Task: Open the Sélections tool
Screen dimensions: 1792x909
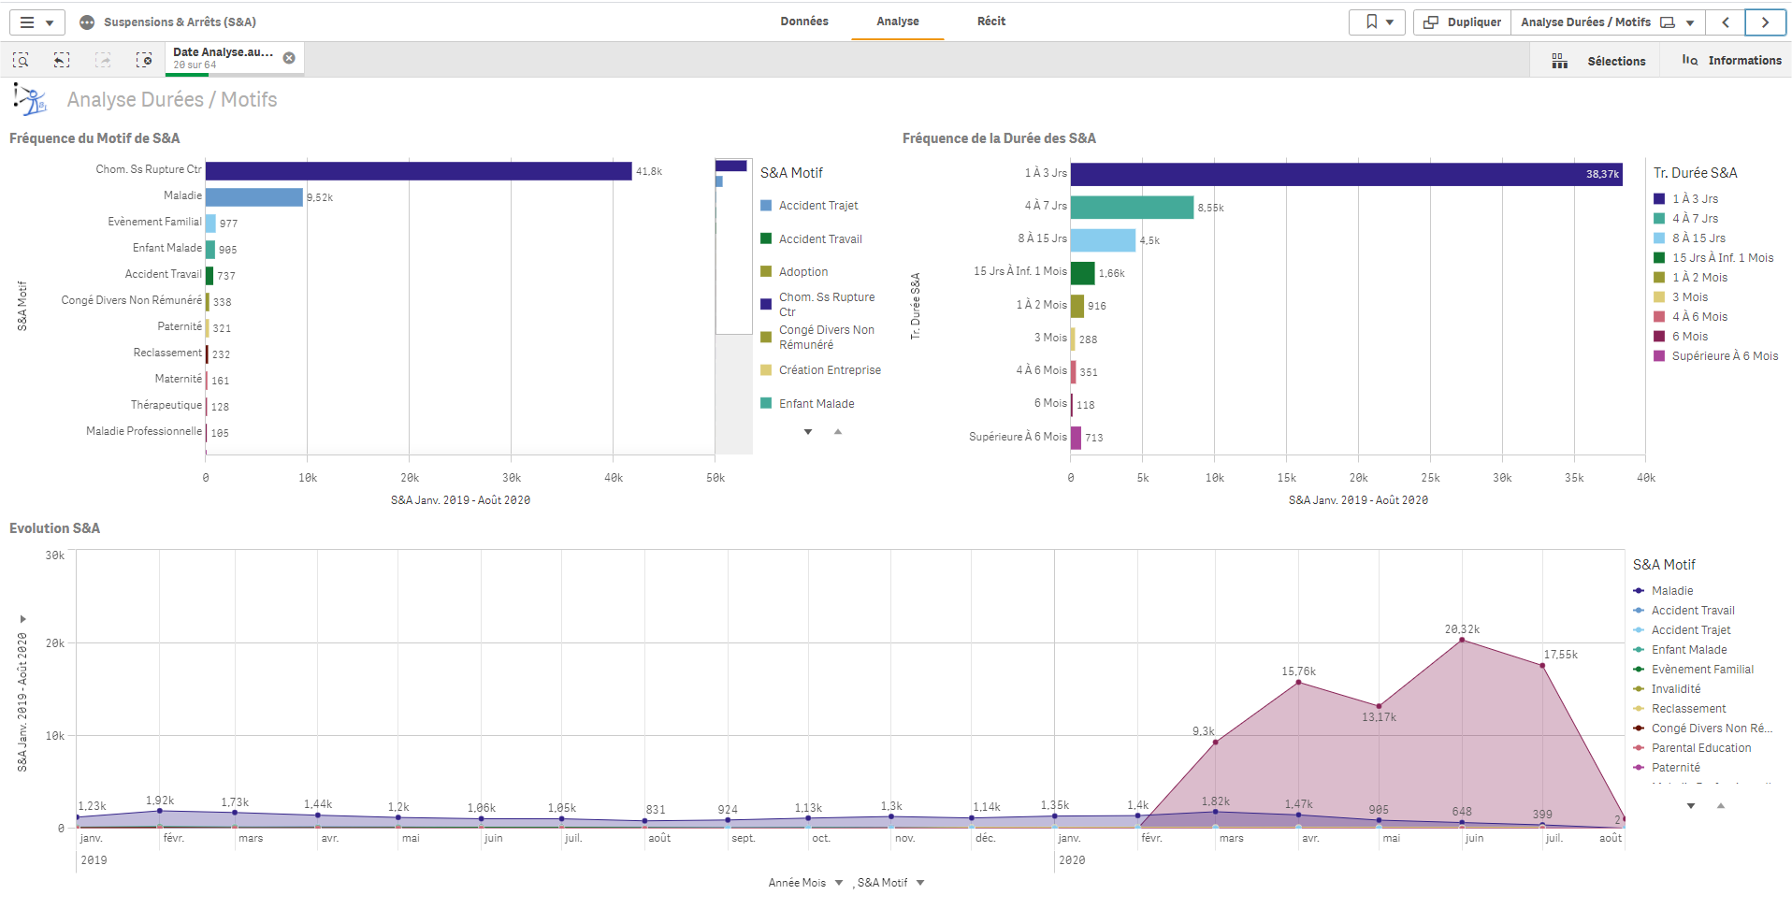Action: (x=1599, y=61)
